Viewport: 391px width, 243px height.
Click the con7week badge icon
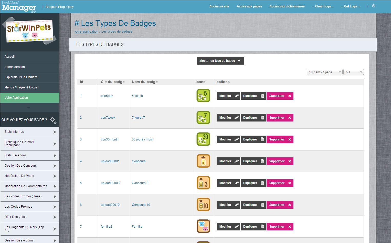203,117
